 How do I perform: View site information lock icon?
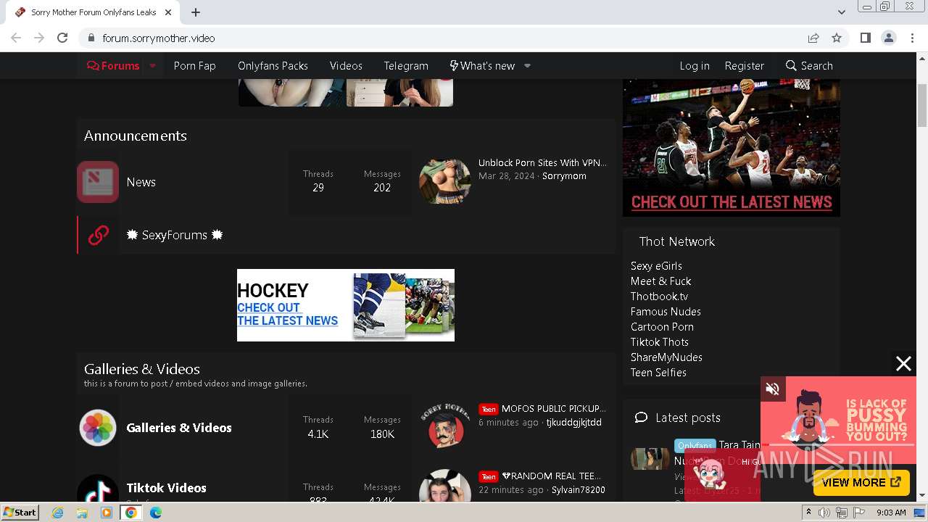pyautogui.click(x=91, y=38)
